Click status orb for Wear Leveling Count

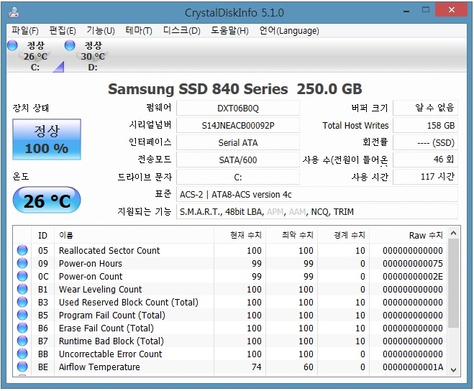(x=22, y=289)
